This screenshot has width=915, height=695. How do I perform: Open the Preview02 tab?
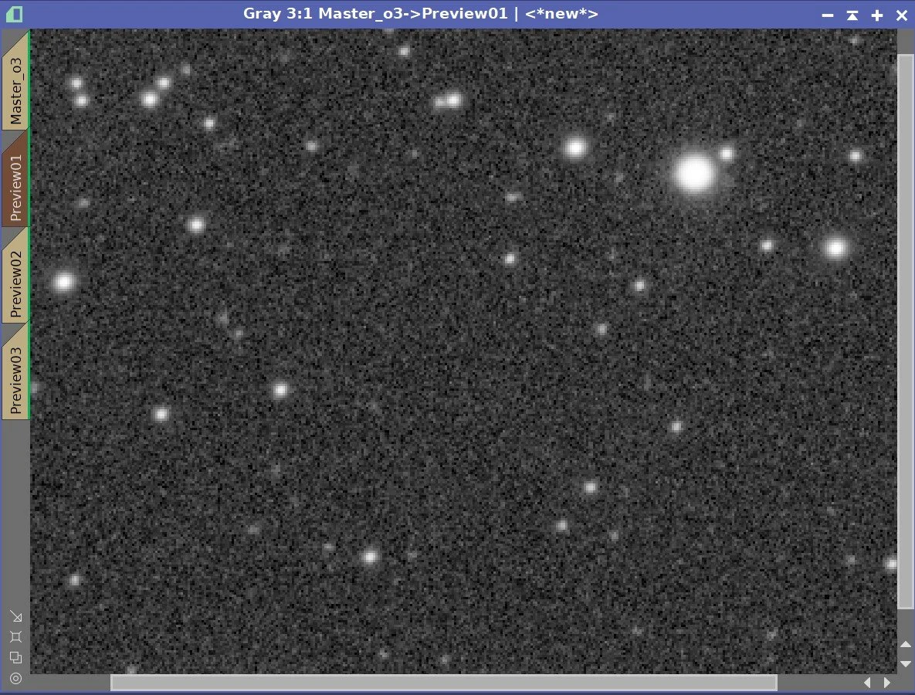pos(15,276)
